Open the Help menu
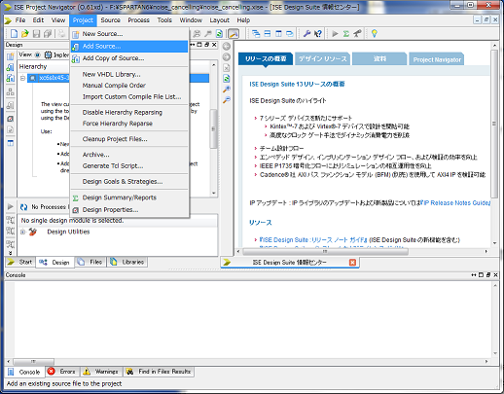This screenshot has width=504, height=394. [x=243, y=20]
